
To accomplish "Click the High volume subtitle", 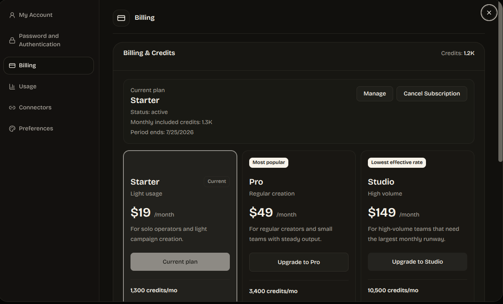I will 385,193.
